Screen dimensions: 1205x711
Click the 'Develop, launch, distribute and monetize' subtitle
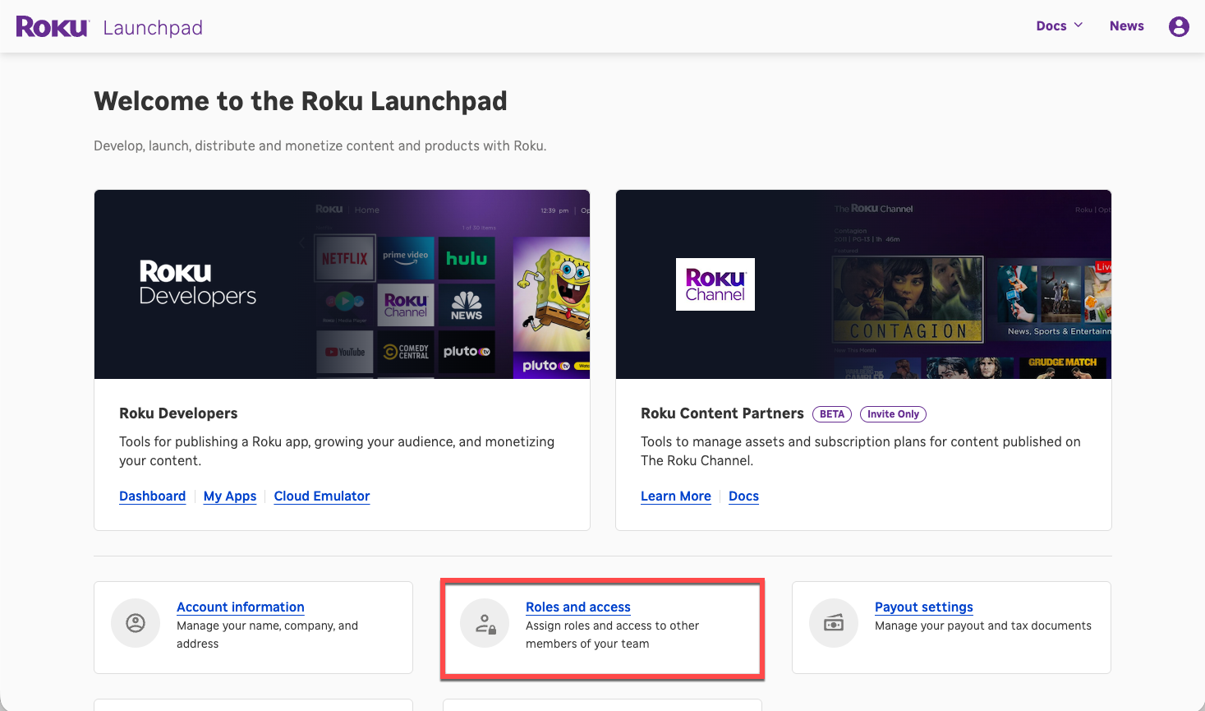point(320,145)
